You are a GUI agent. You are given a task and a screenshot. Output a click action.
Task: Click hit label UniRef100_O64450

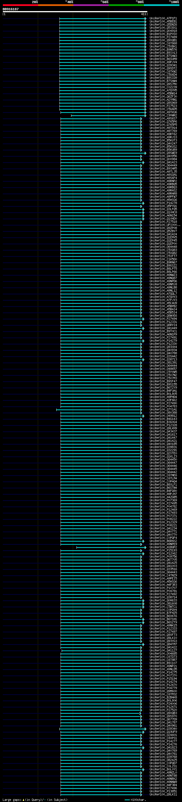coord(163,459)
